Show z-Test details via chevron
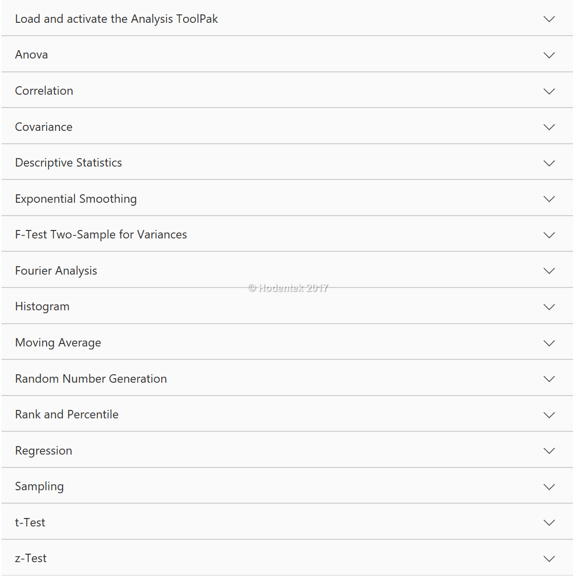Image resolution: width=576 pixels, height=576 pixels. [549, 559]
